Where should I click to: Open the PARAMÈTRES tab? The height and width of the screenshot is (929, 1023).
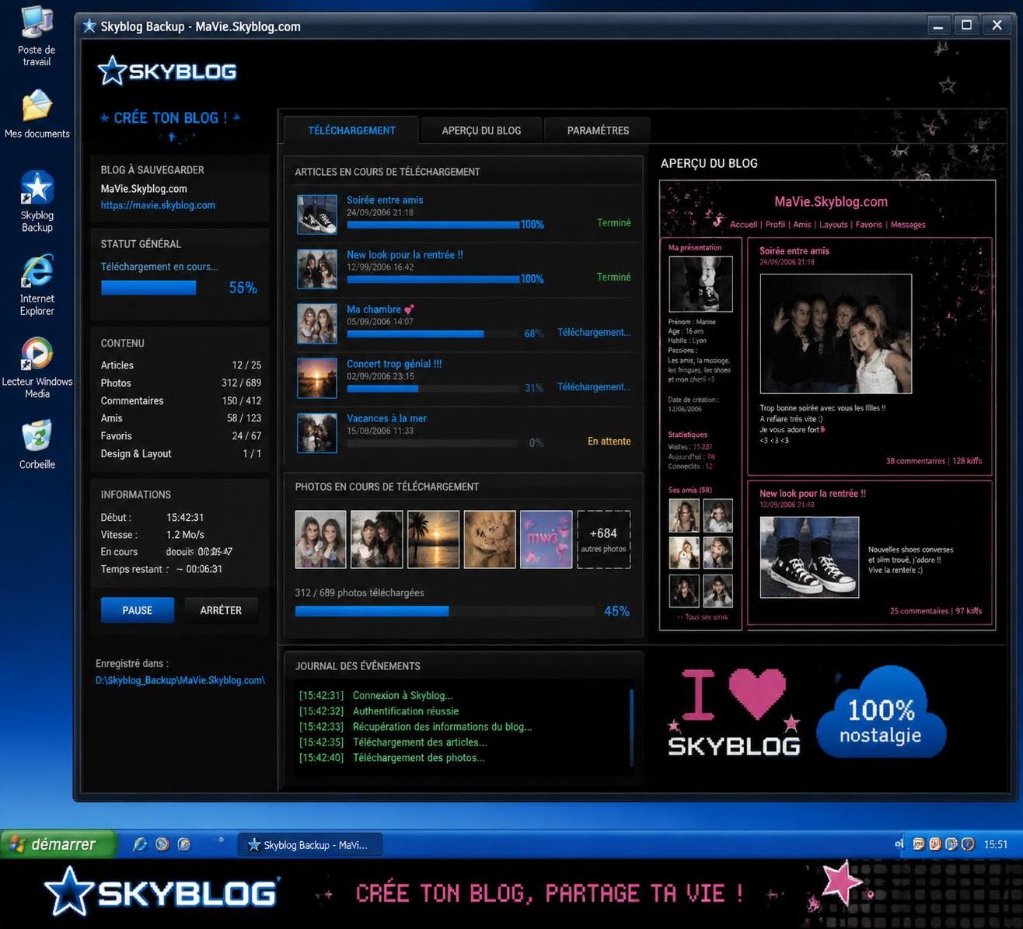[598, 130]
